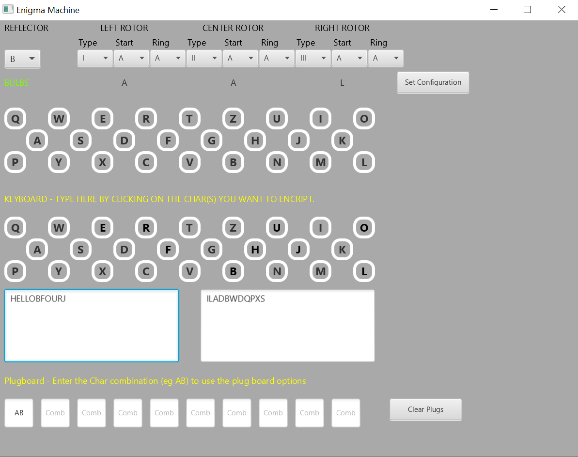This screenshot has width=578, height=457.
Task: Open Right Rotor Ring dropdown
Action: pos(386,58)
